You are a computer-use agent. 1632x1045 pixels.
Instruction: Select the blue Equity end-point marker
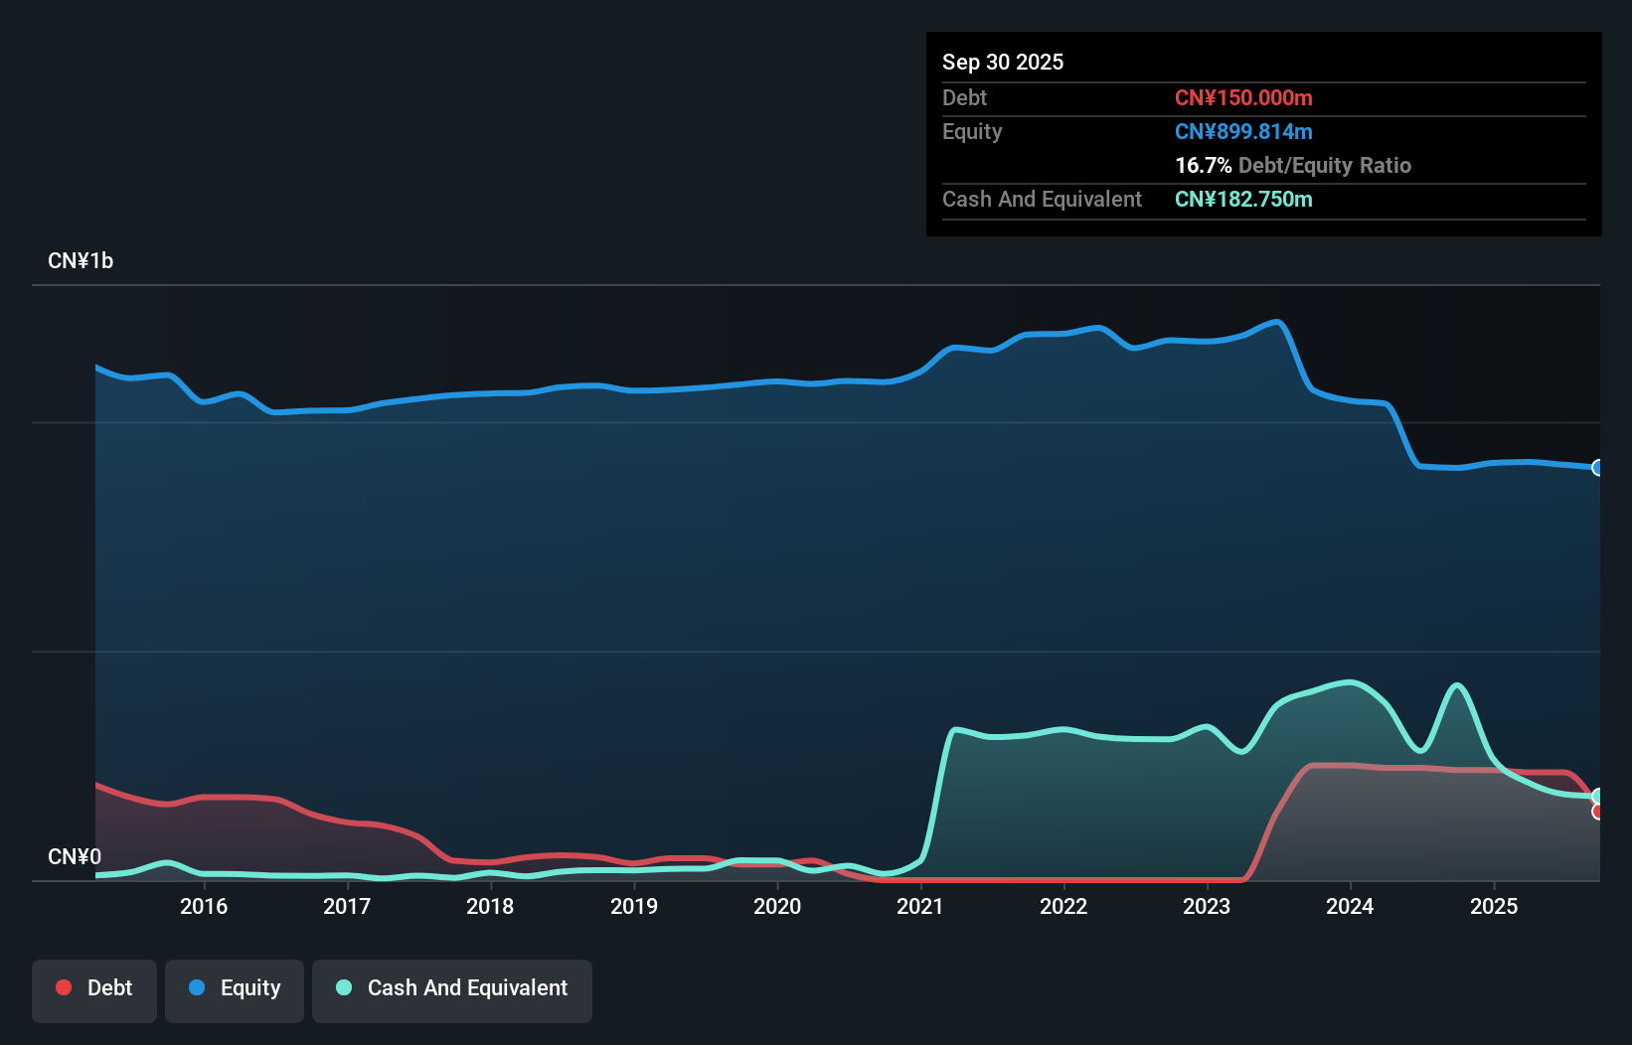coord(1598,468)
